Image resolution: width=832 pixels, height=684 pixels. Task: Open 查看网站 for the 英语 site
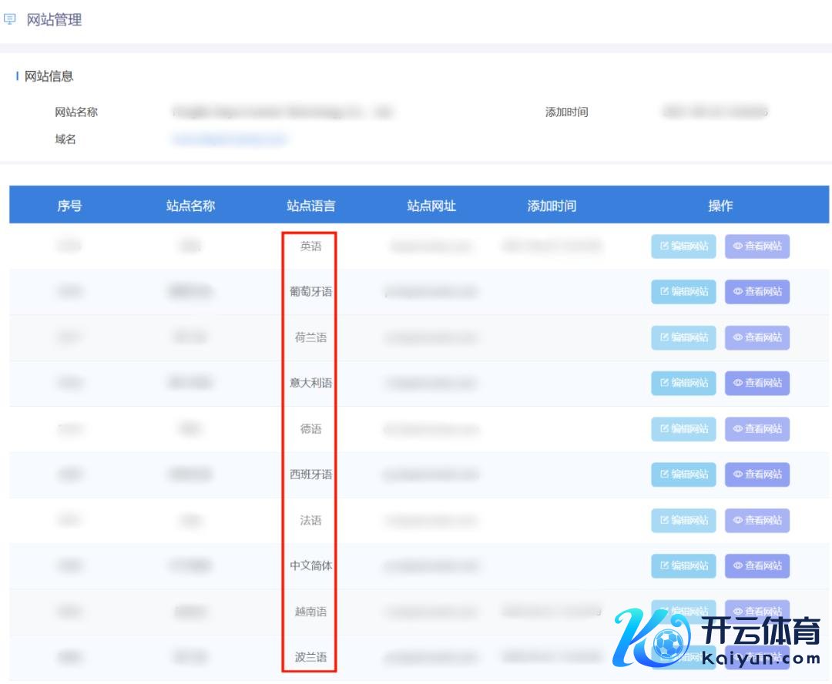pyautogui.click(x=757, y=246)
